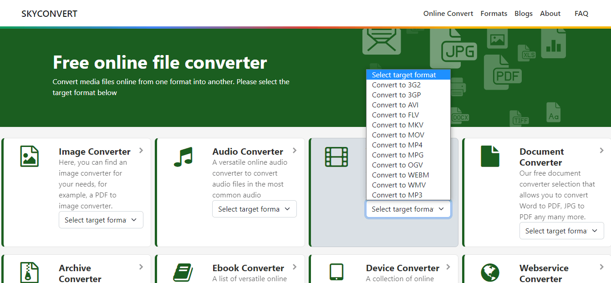This screenshot has width=611, height=283.
Task: Click the Audio Converter music note icon
Action: coord(183,157)
